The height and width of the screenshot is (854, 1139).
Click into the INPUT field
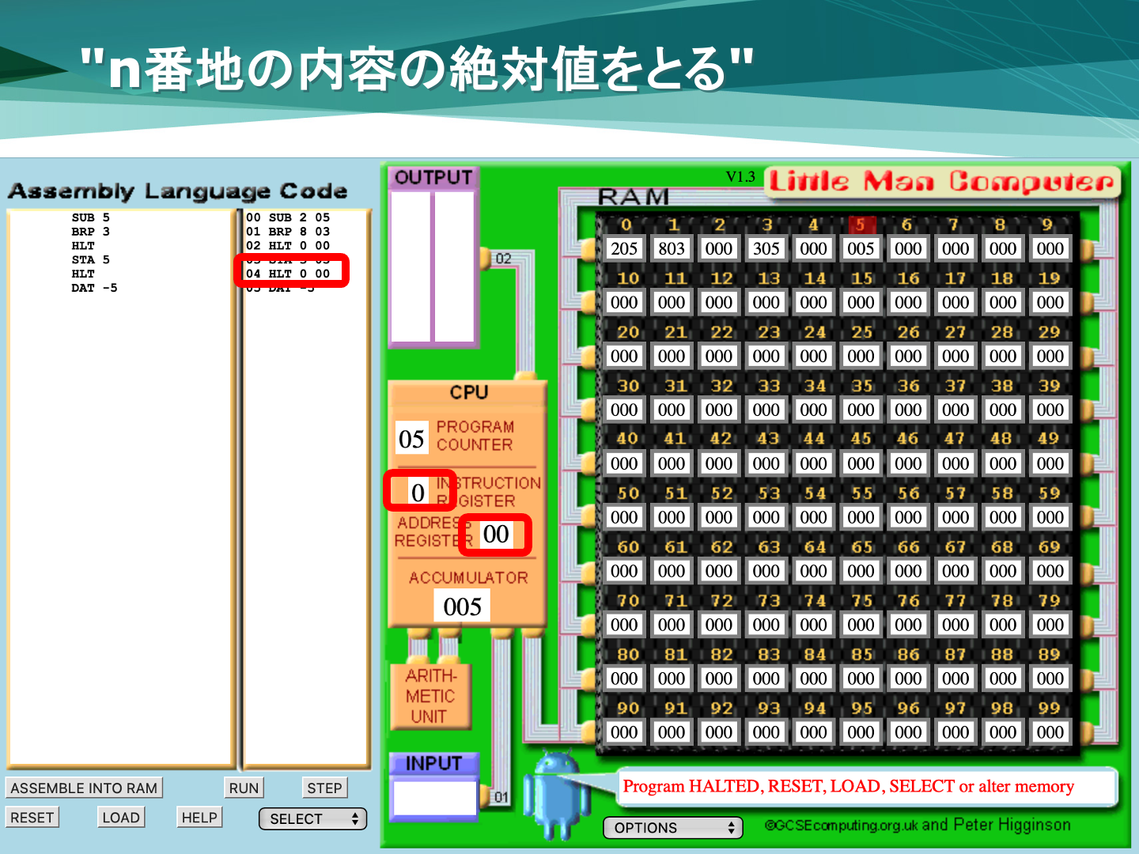[434, 798]
